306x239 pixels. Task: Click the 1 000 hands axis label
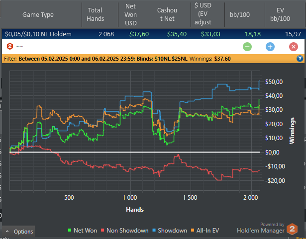(130, 198)
